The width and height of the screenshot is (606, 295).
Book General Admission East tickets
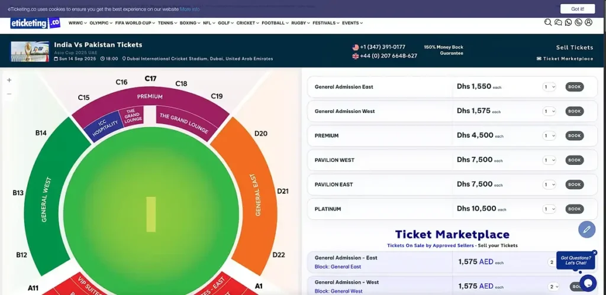tap(574, 87)
